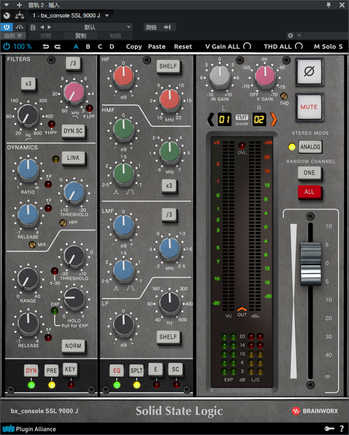Viewport: 349px width, 435px height.
Task: Select preset bank B
Action: click(x=88, y=47)
